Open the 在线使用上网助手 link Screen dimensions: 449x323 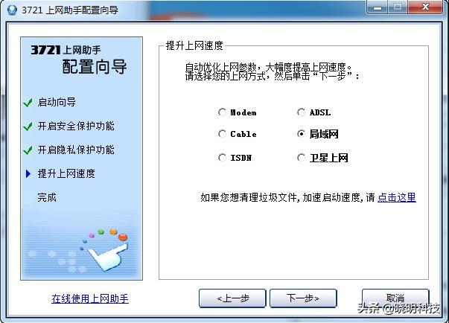click(90, 298)
